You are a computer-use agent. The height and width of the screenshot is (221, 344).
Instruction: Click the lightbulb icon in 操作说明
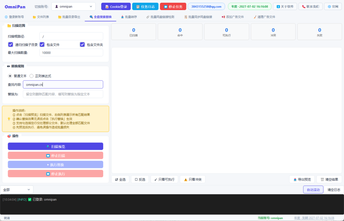click(x=9, y=119)
